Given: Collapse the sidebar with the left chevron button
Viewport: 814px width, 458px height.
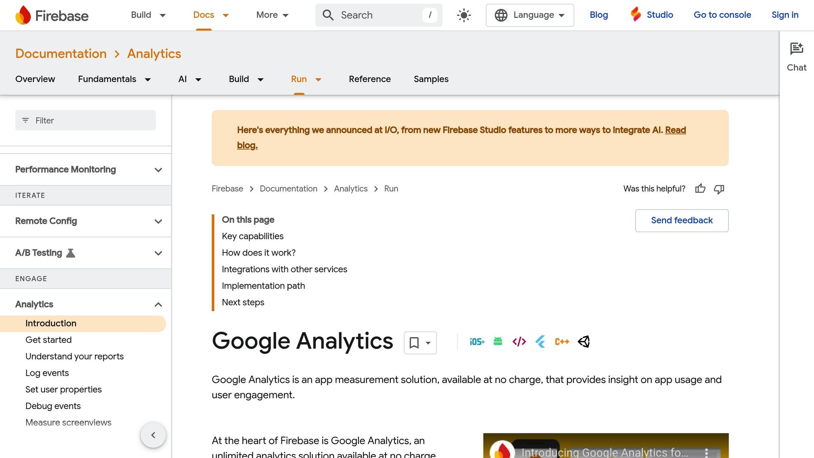Looking at the screenshot, I should 153,435.
